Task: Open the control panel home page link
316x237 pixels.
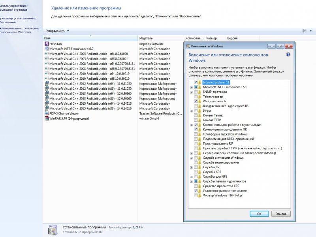Action: click(14, 8)
